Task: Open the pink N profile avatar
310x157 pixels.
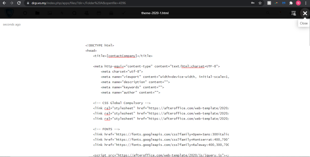Action: tap(298, 3)
